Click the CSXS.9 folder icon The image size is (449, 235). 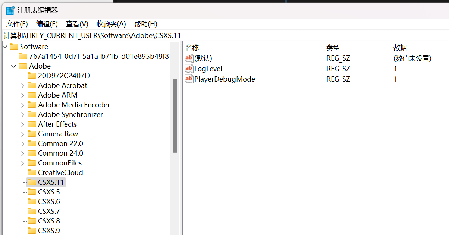click(x=32, y=231)
